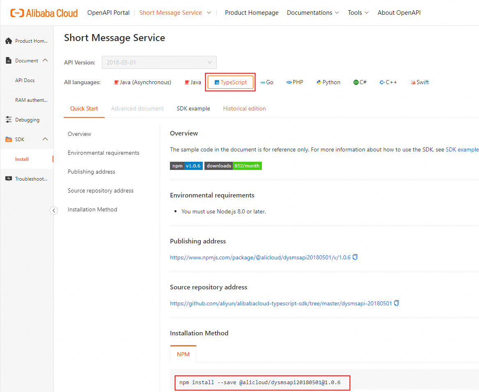Viewport: 479px width, 392px height.
Task: Click the Go language icon
Action: [262, 82]
